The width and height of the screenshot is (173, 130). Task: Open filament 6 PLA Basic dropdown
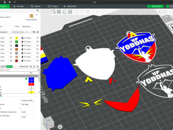pyautogui.click(x=27, y=45)
